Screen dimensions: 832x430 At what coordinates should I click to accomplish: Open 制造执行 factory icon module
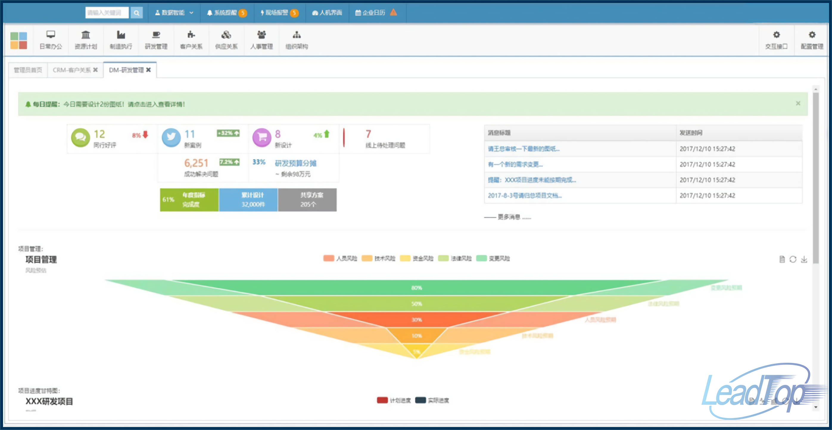click(x=121, y=40)
